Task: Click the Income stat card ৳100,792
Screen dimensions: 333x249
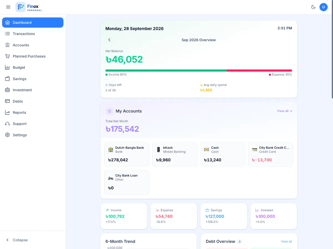Action: click(124, 216)
